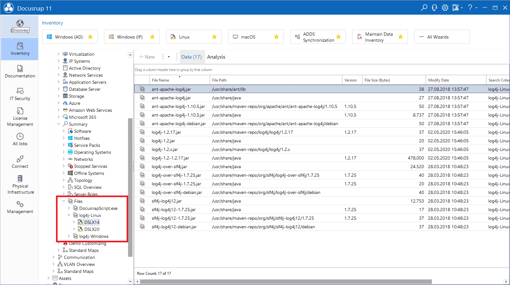Click the help question mark icon
The width and height of the screenshot is (510, 285).
click(x=470, y=8)
